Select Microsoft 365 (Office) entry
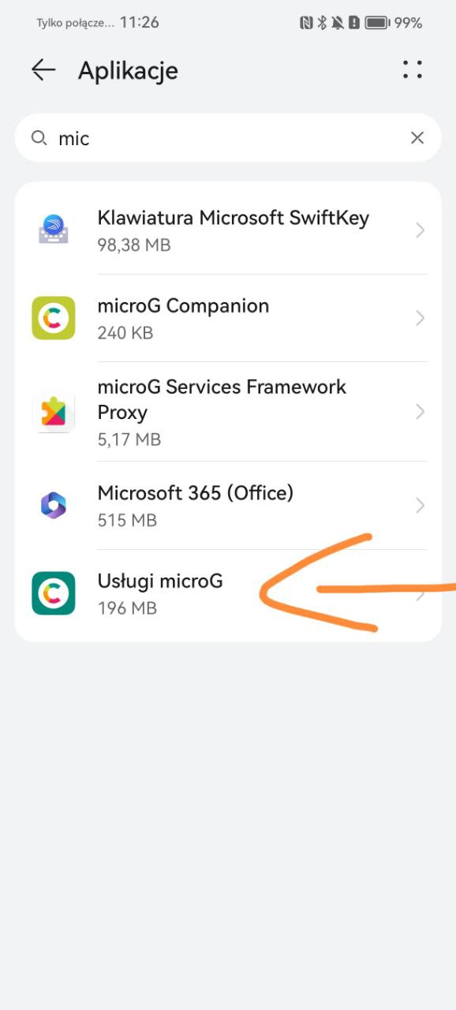456x1010 pixels. point(228,506)
